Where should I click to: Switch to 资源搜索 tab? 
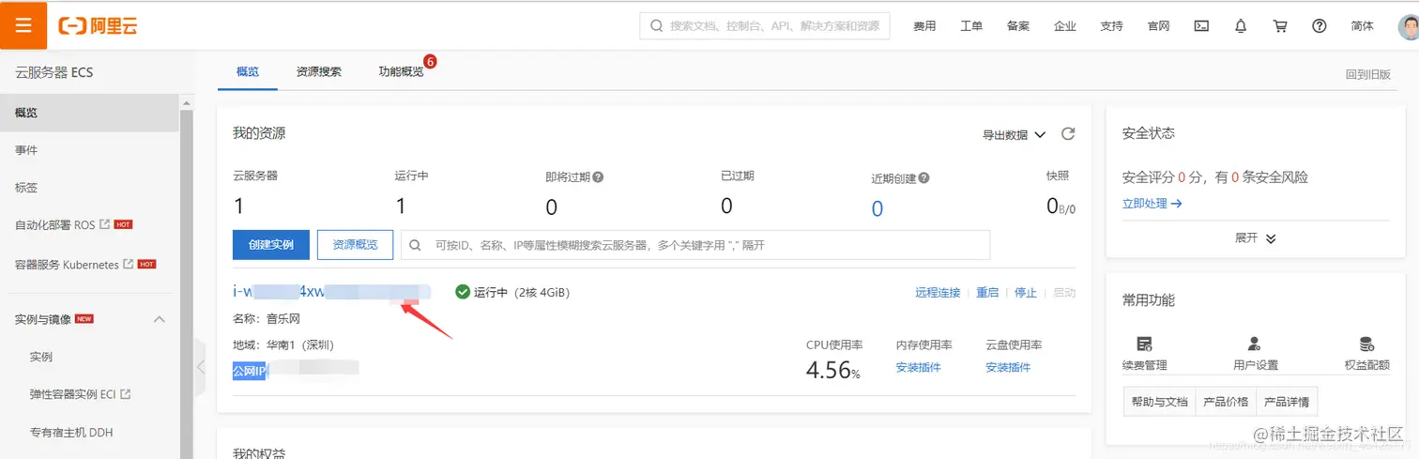click(x=318, y=71)
